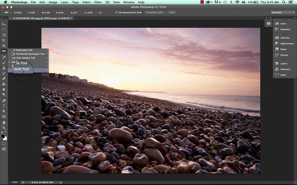This screenshot has width=297, height=185.
Task: Choose Color Sampler Tool from flyout
Action: (28, 58)
